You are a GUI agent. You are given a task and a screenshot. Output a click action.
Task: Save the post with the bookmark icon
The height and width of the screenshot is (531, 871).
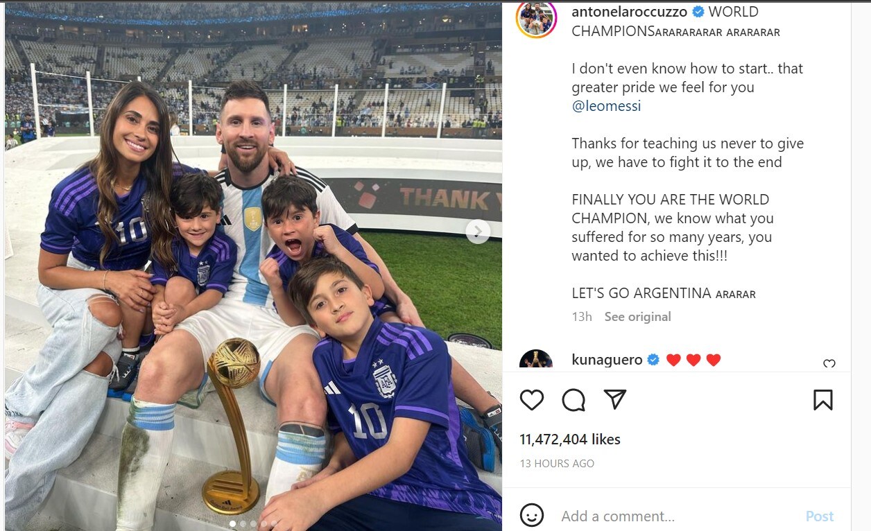tap(822, 400)
